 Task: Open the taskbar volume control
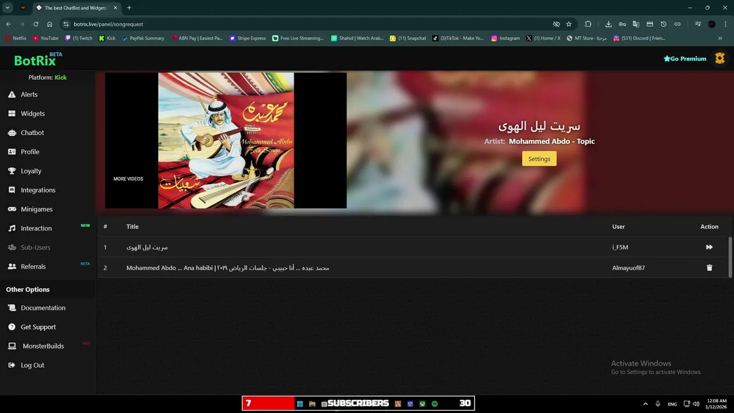(x=696, y=404)
